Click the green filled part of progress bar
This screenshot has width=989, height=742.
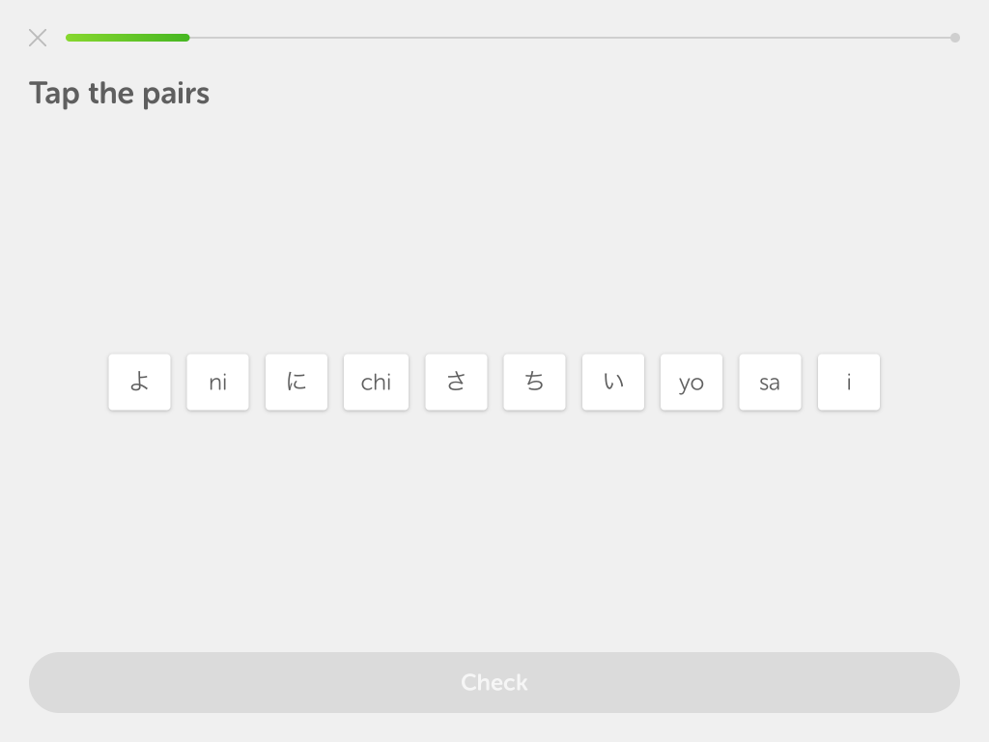pyautogui.click(x=127, y=38)
